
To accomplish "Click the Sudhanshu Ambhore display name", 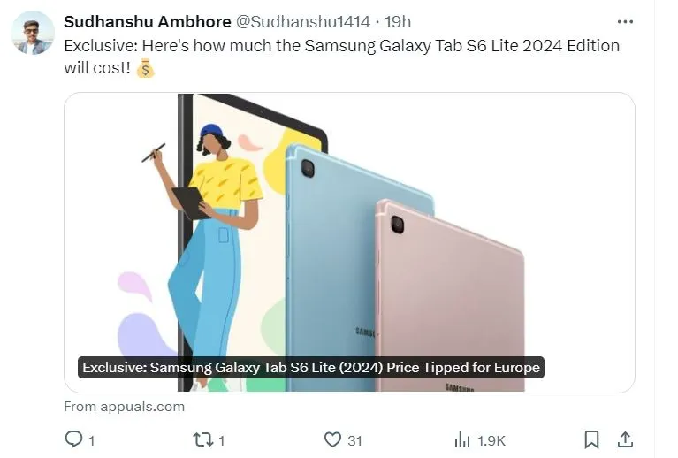I will pos(148,21).
